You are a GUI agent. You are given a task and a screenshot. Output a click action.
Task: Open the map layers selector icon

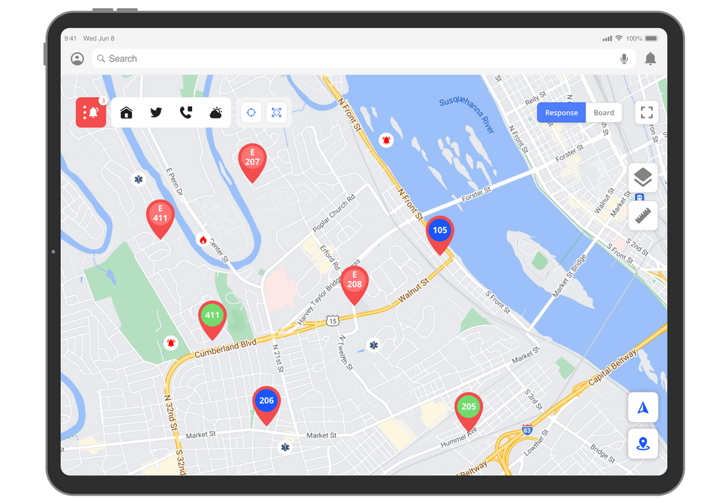pyautogui.click(x=642, y=177)
